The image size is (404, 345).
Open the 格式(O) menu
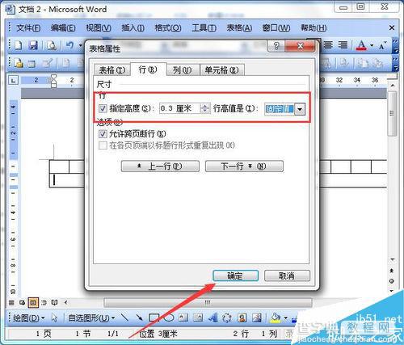168,27
